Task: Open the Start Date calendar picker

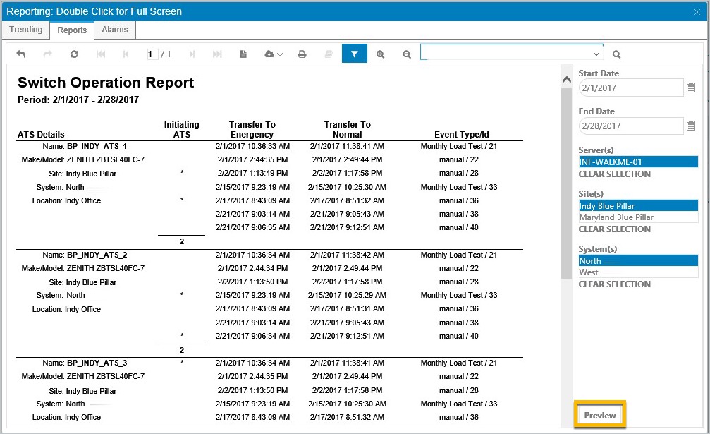Action: [x=690, y=88]
